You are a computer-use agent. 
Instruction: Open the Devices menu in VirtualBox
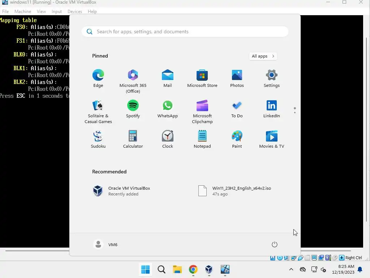coord(75,11)
